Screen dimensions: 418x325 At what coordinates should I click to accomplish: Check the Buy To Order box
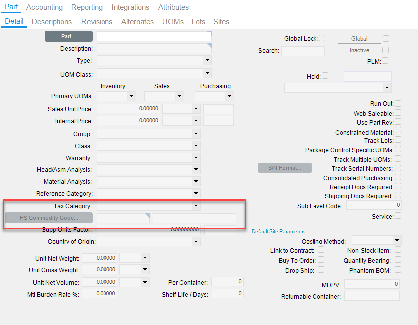321,260
